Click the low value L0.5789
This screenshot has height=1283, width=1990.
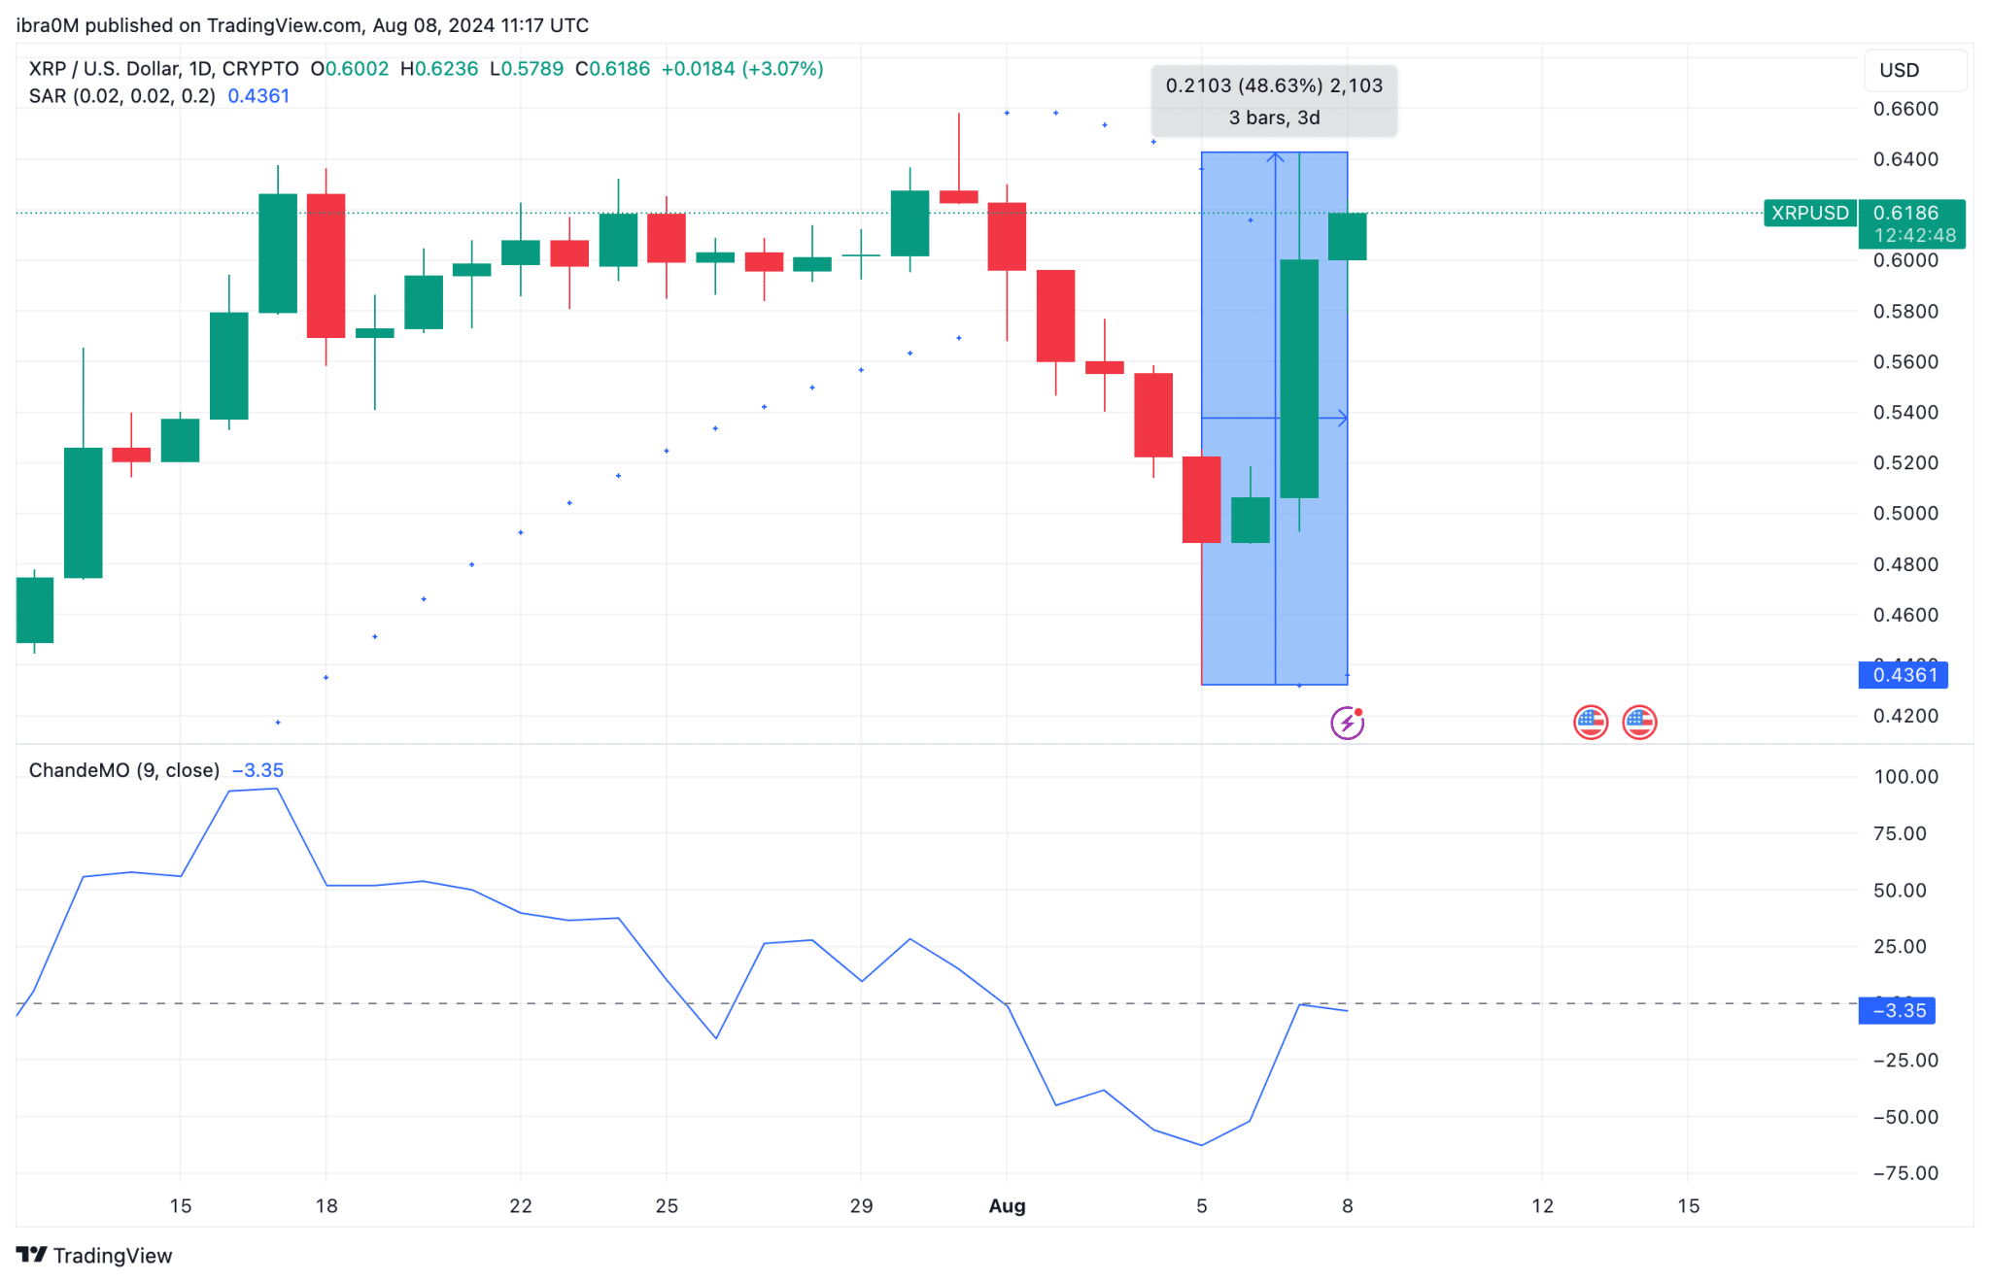[527, 69]
